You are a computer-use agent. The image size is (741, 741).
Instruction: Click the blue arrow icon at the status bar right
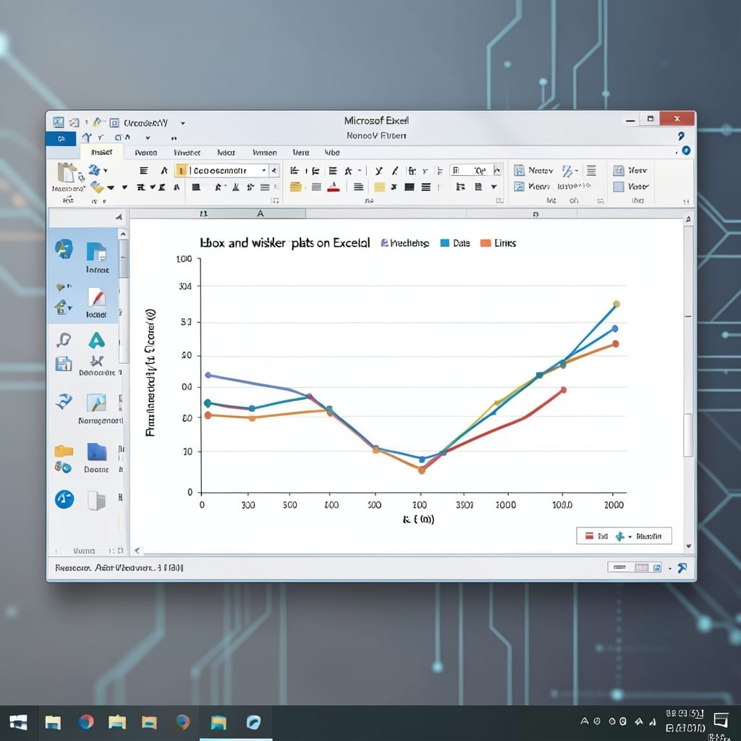coord(682,568)
